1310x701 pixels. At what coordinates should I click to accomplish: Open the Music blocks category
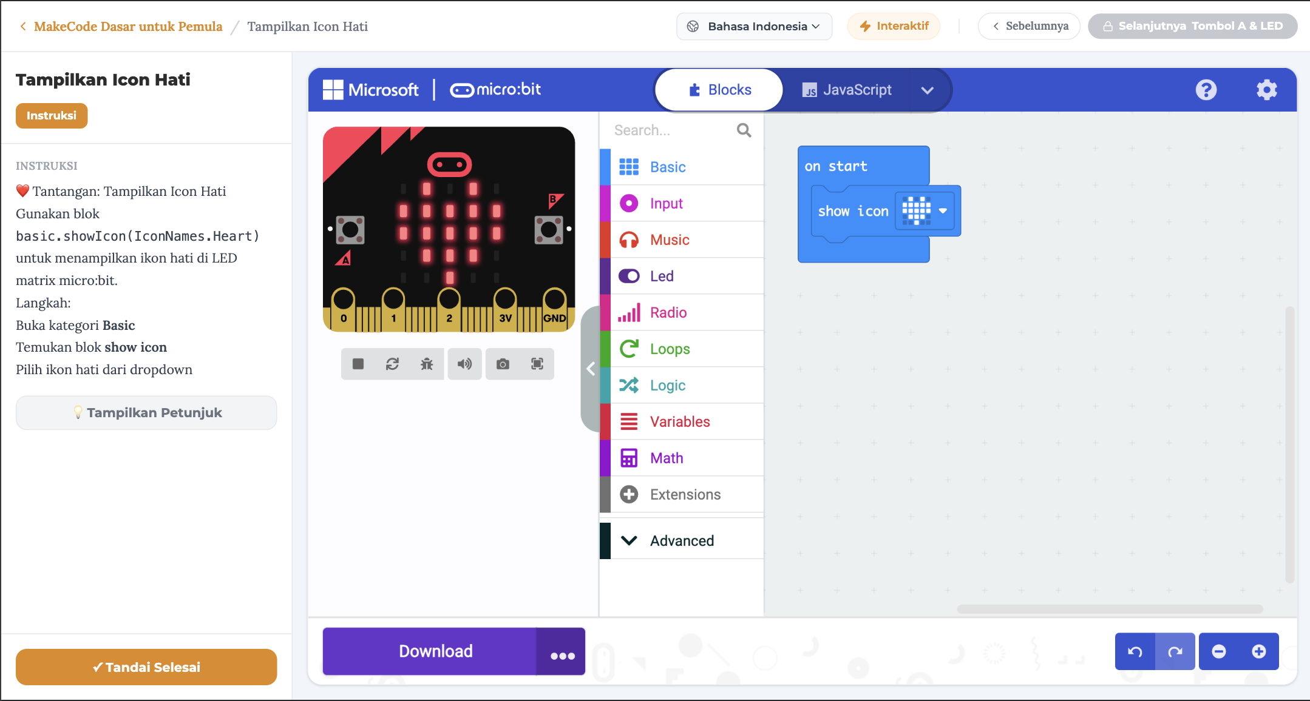point(681,240)
